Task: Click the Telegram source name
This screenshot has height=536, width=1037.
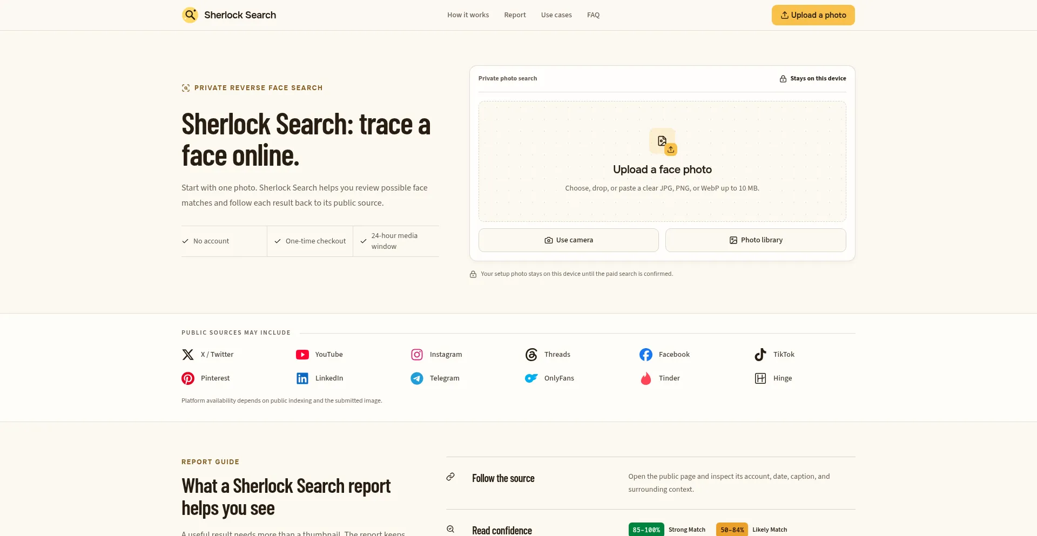Action: [445, 378]
